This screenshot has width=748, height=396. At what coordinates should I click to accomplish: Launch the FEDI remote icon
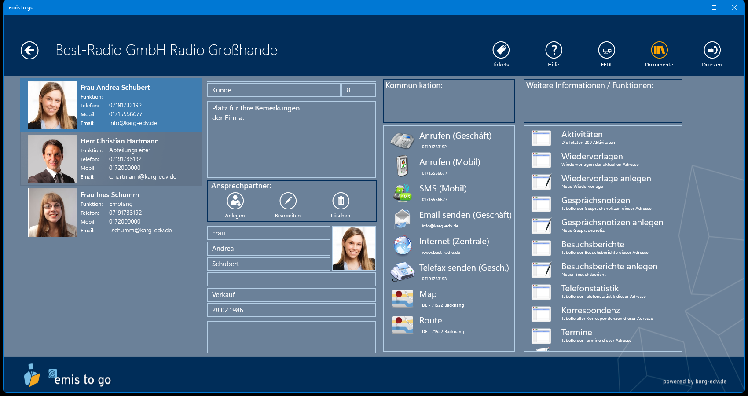[x=606, y=50]
